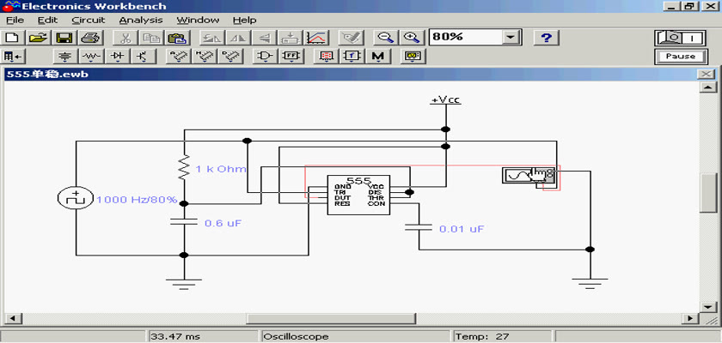Open the Edit menu
This screenshot has height=343, width=722.
point(47,21)
